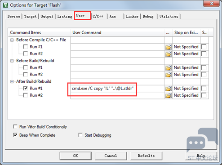
Task: Browse folder for After Build/Rebuild Run #2
Action: tap(169, 95)
